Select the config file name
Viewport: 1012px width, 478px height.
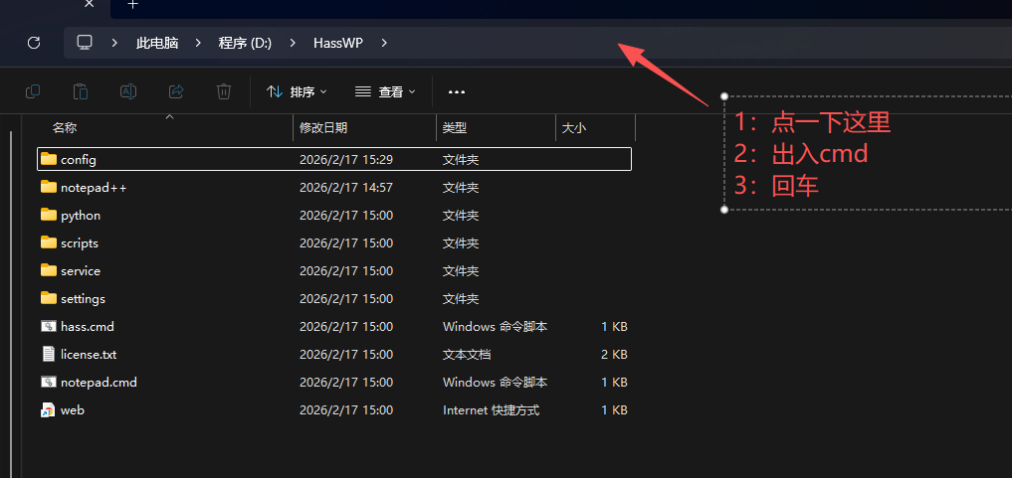78,159
